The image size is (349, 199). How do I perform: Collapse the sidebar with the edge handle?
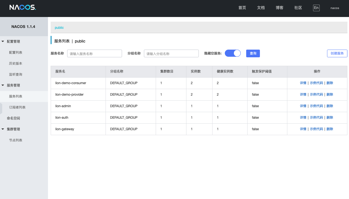click(x=1, y=108)
